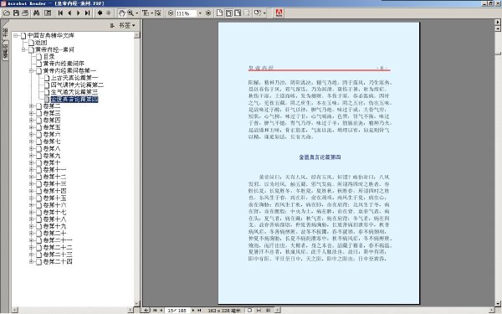Click the 163 x 228 page size readout
Image resolution: width=502 pixels, height=314 pixels.
point(224,310)
